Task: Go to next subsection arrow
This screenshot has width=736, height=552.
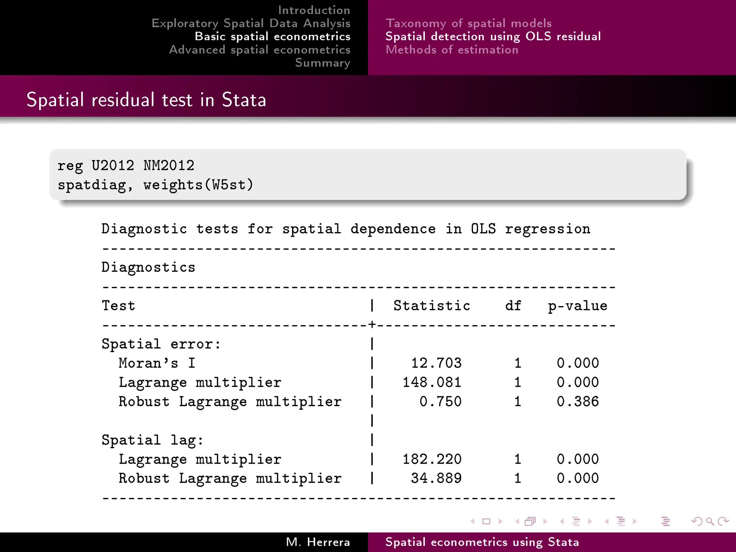Action: click(590, 521)
